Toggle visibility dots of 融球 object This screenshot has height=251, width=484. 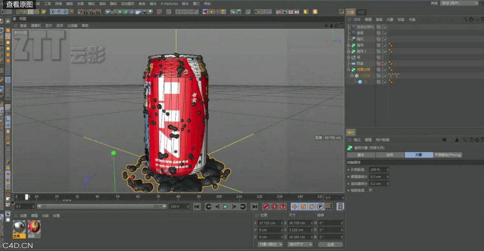coord(383,45)
